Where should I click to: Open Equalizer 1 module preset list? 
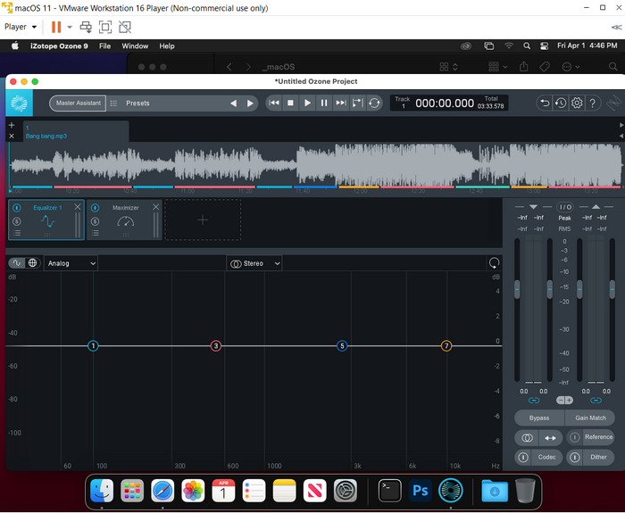pyautogui.click(x=17, y=234)
